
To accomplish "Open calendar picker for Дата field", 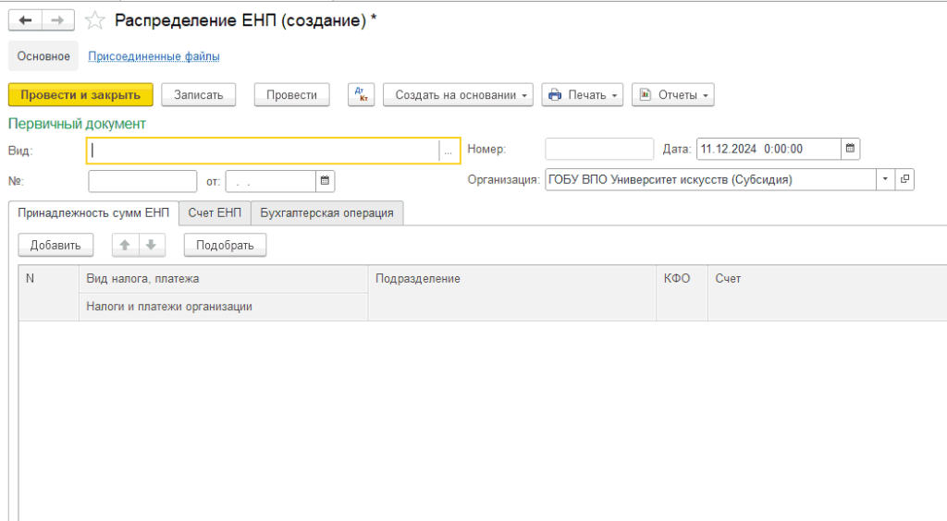I will pyautogui.click(x=851, y=149).
